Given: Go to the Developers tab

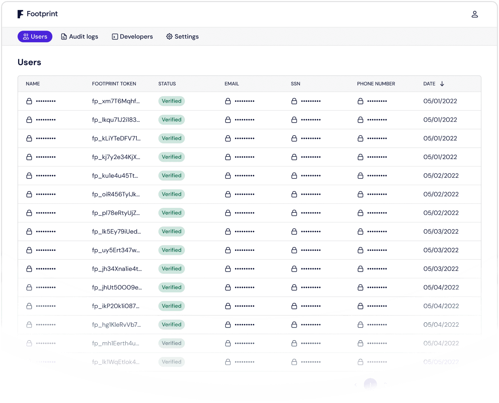Looking at the screenshot, I should 132,36.
